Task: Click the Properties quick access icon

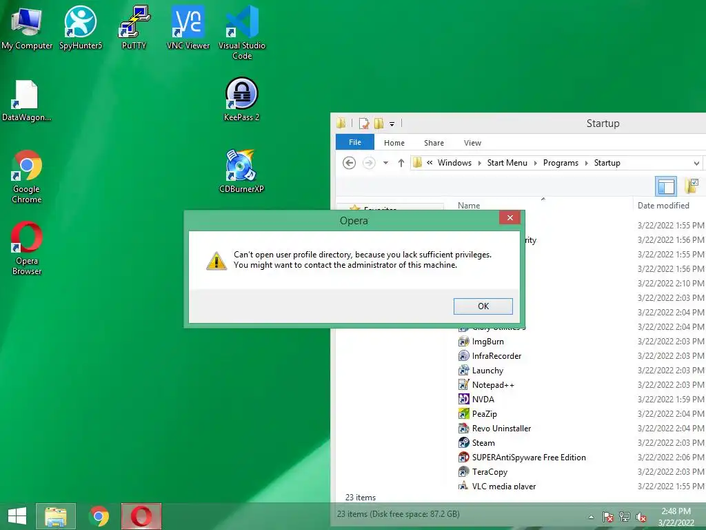Action: coord(364,124)
